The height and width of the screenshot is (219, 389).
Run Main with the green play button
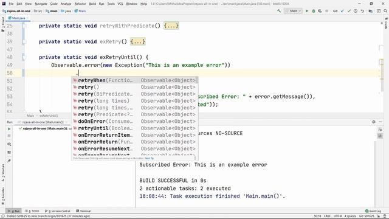pyautogui.click(x=307, y=11)
